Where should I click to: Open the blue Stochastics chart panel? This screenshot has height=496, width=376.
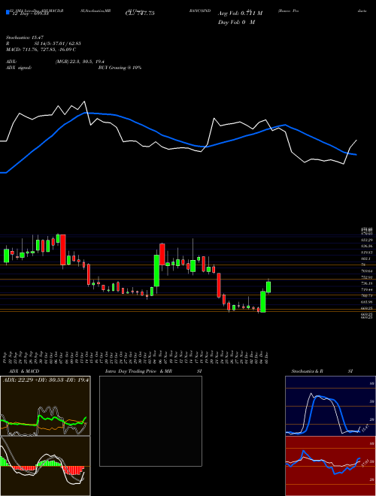(330, 406)
